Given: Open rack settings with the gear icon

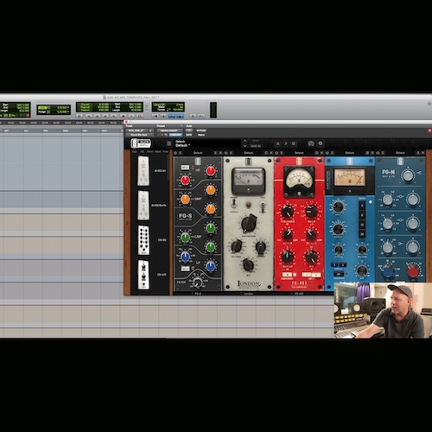Looking at the screenshot, I should point(321,143).
